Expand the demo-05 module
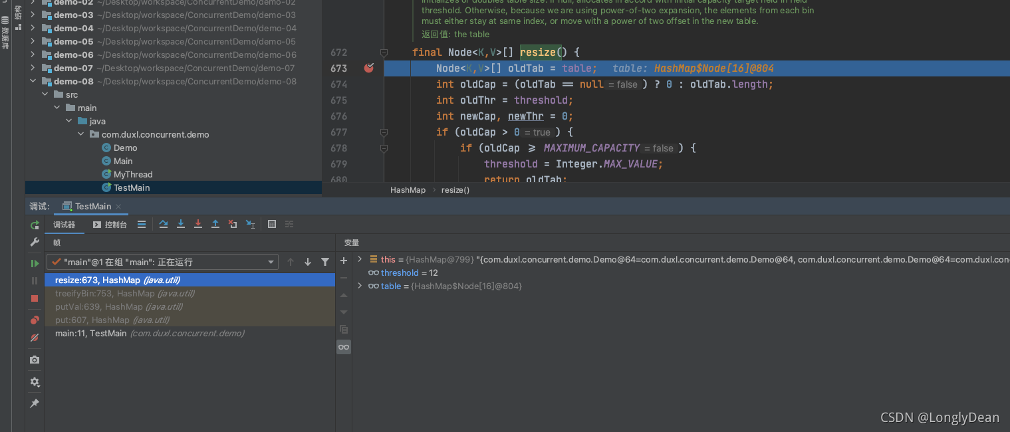1010x432 pixels. pos(33,41)
